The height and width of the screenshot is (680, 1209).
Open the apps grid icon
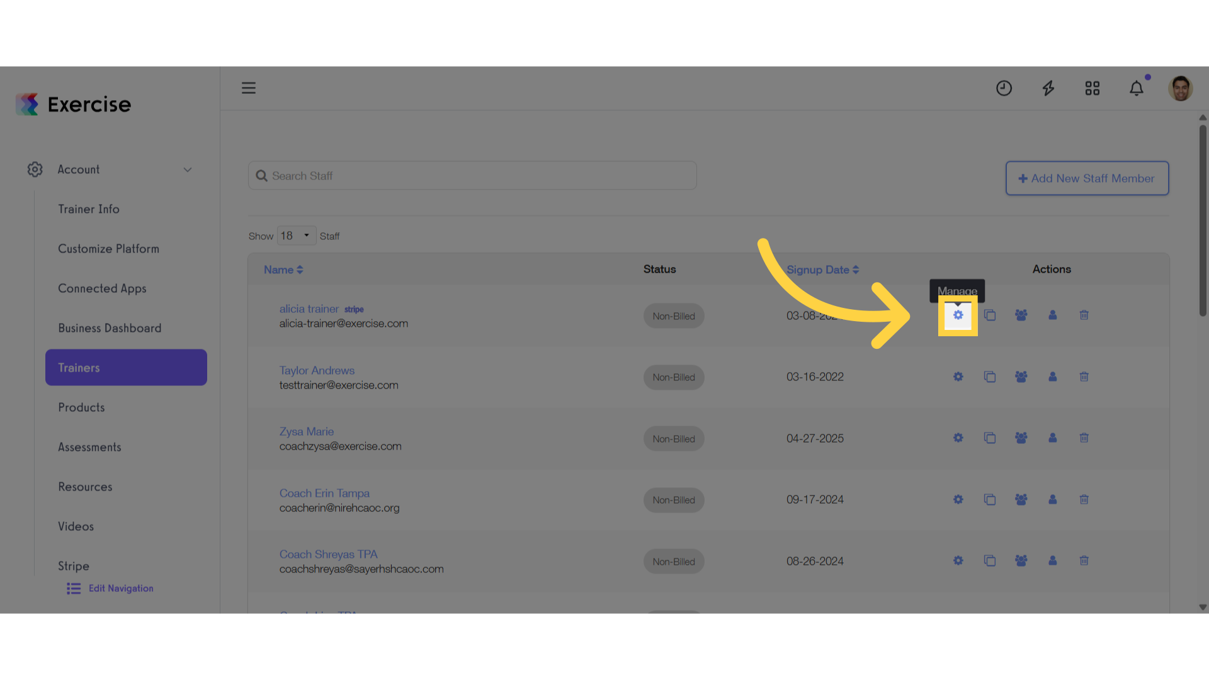(1093, 88)
